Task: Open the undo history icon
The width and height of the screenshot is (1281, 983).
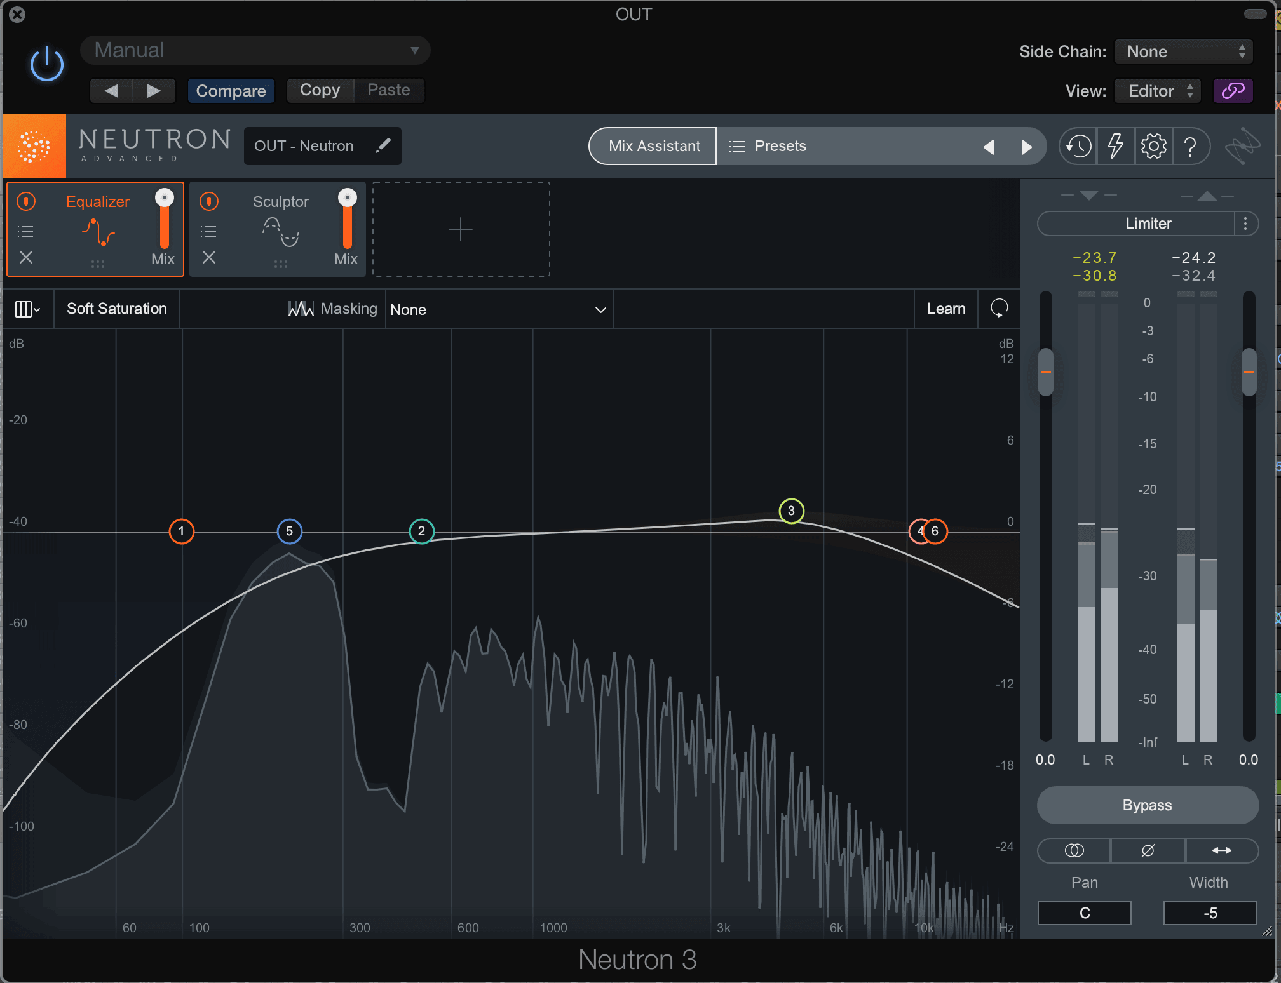Action: 1078,147
